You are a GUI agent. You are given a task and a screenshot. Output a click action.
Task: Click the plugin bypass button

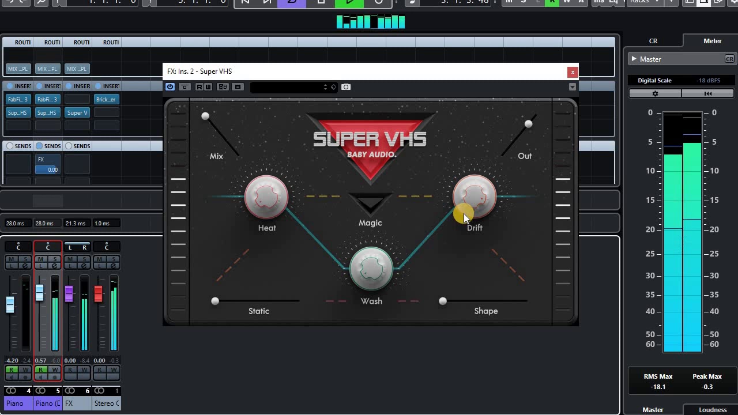pyautogui.click(x=184, y=87)
